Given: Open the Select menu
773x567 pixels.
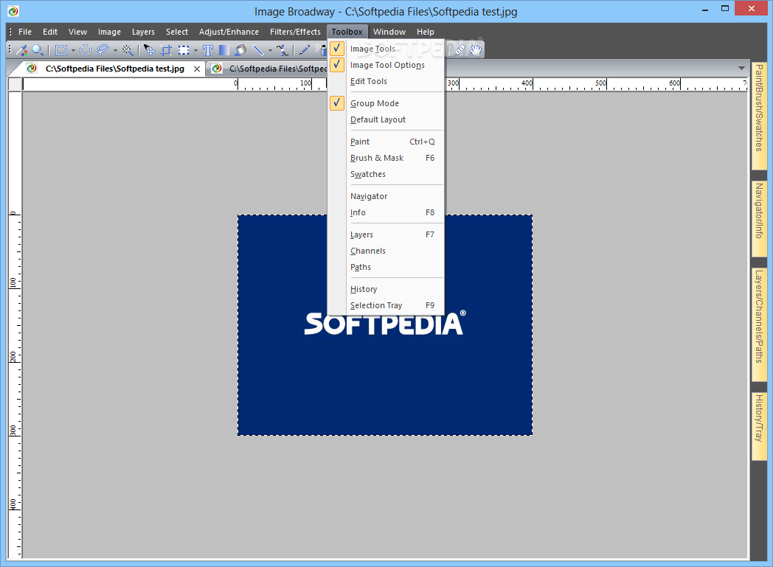Looking at the screenshot, I should [177, 32].
